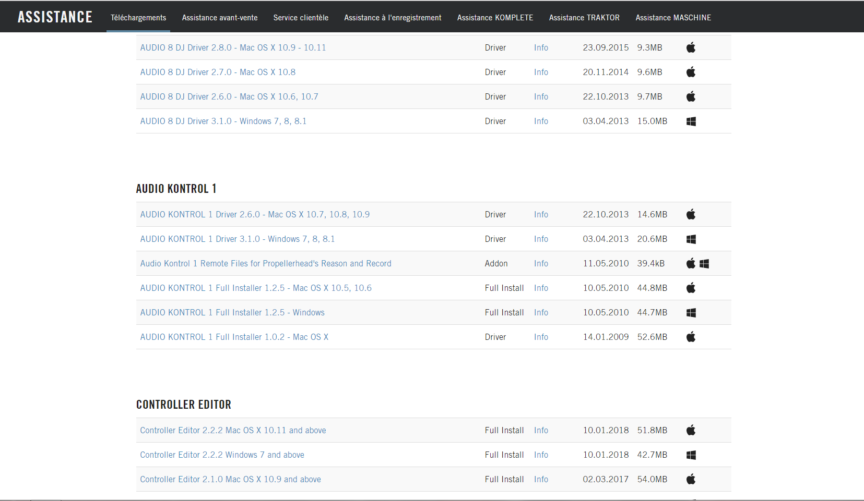
Task: Click Windows icon in Audio Kontrol 1 Remote Files row
Action: 704,264
